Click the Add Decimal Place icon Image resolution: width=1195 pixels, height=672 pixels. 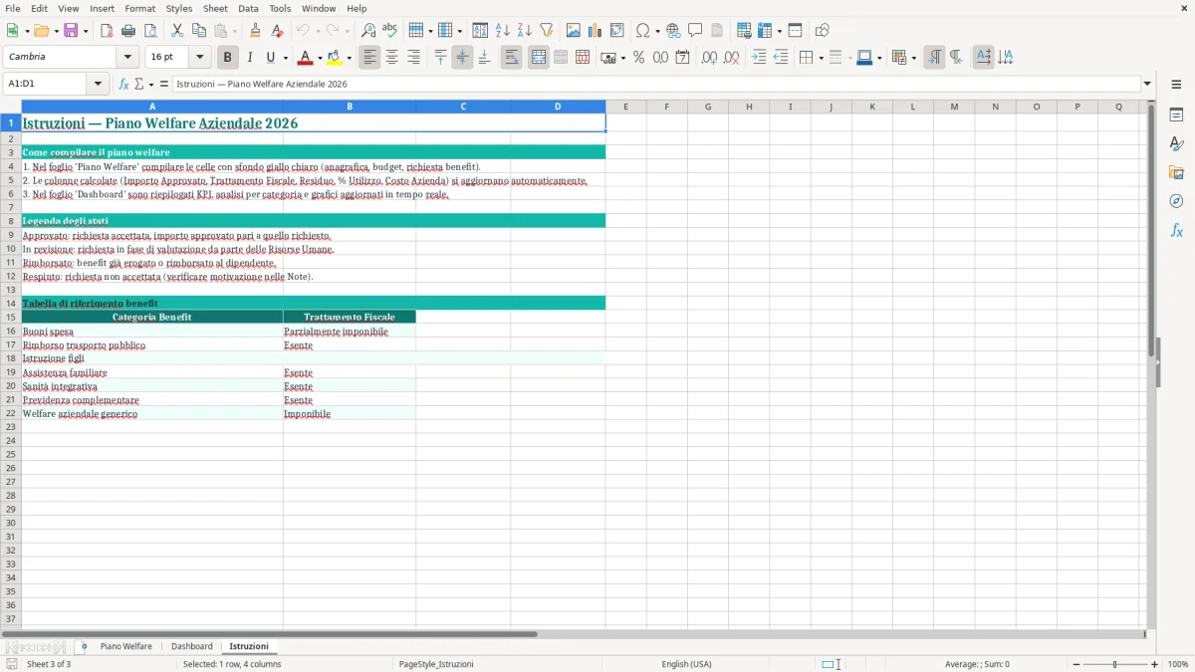[709, 58]
